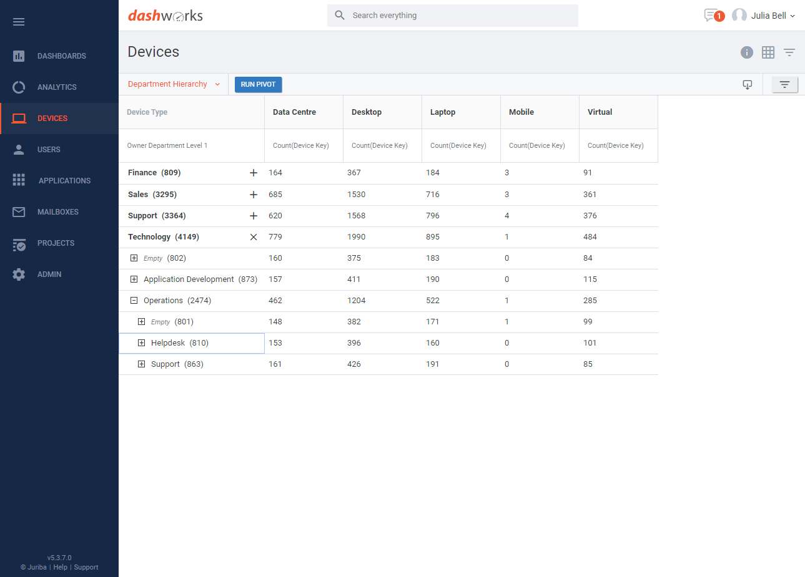Open the grid view icon in header
Screen dimensions: 805x577
pyautogui.click(x=768, y=52)
